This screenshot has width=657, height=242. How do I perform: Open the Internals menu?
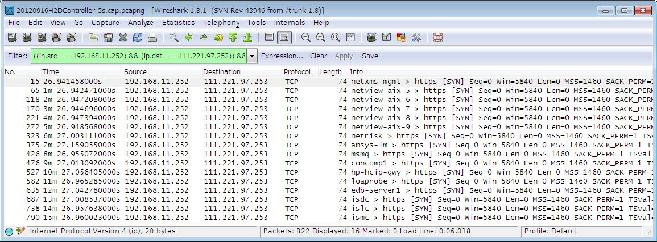(289, 23)
